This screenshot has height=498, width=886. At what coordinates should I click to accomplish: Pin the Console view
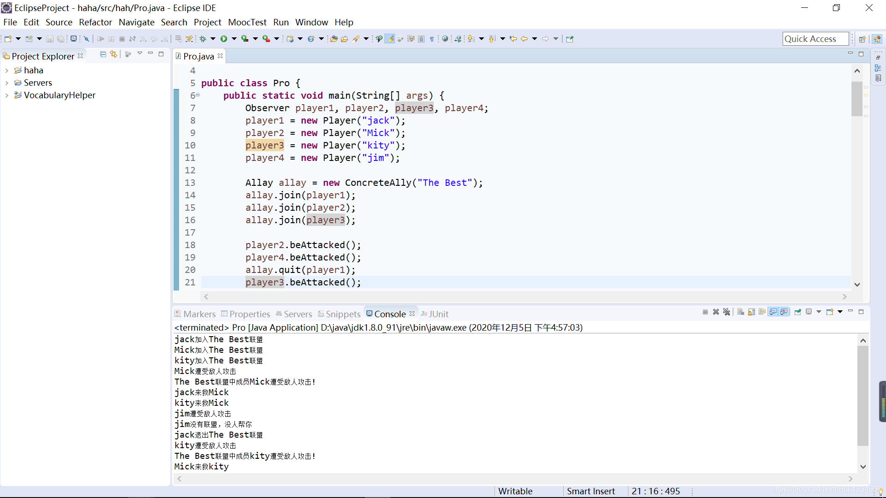798,312
